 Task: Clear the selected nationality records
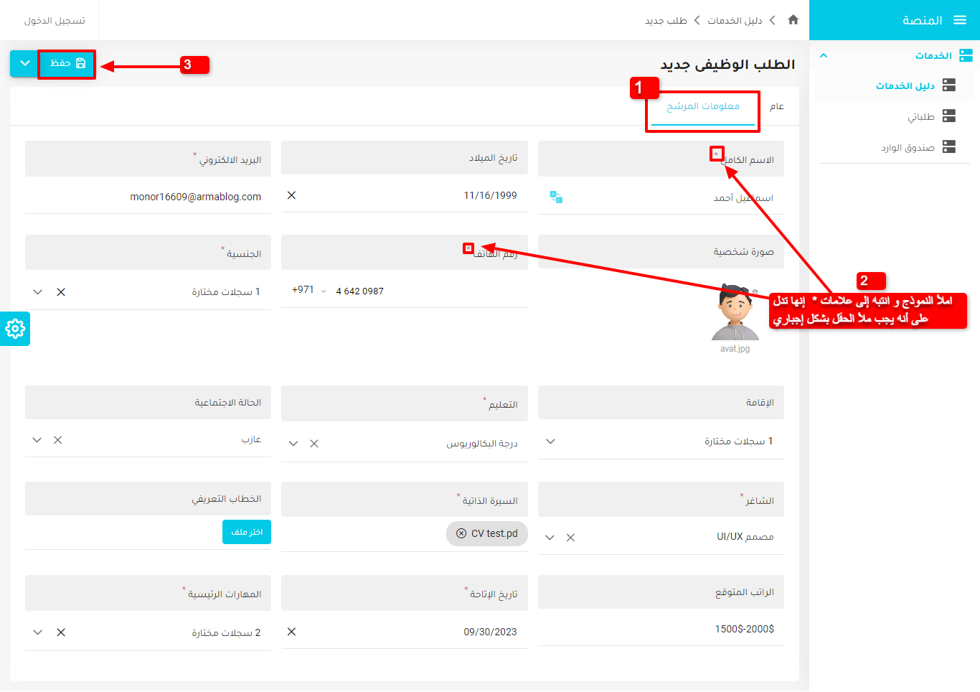(x=61, y=292)
